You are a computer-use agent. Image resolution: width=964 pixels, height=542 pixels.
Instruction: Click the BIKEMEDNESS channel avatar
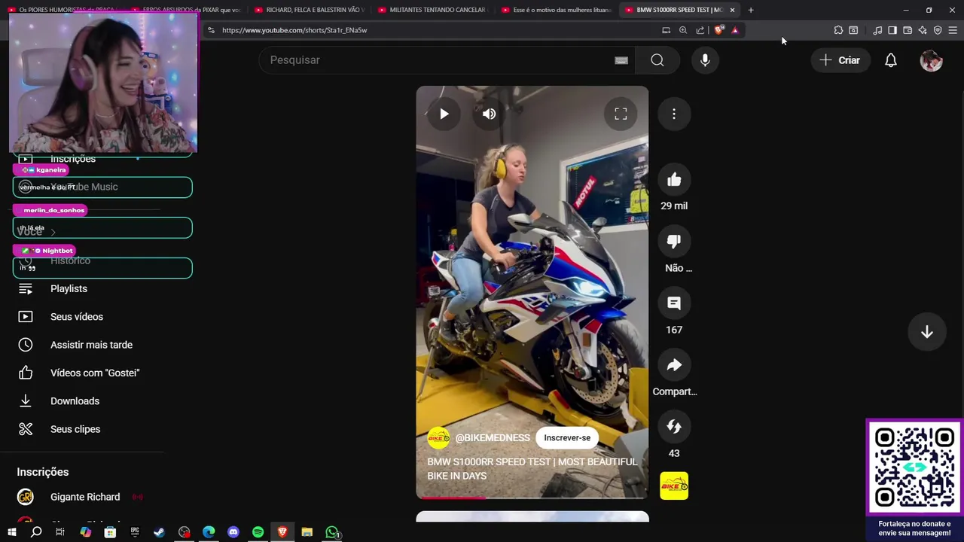point(438,438)
